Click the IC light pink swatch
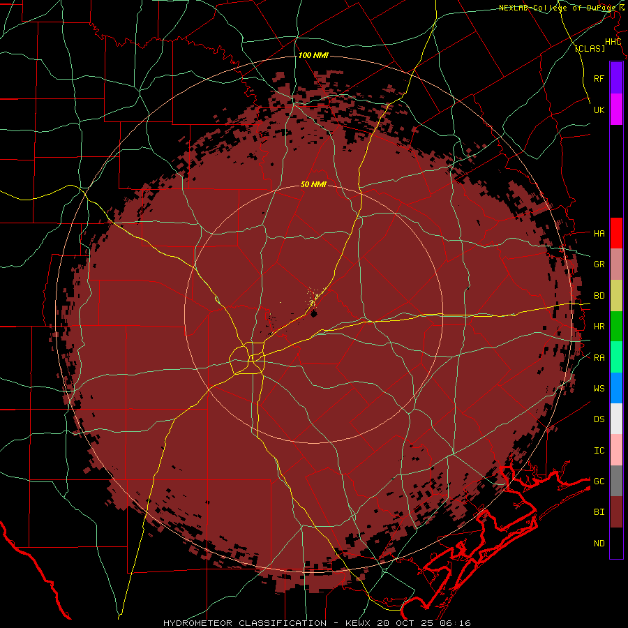Viewport: 628px width, 628px height. click(616, 450)
